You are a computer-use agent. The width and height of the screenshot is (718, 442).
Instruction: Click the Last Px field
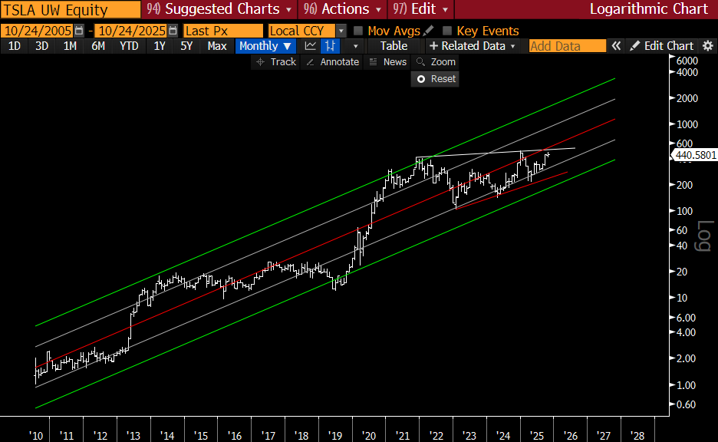(223, 31)
